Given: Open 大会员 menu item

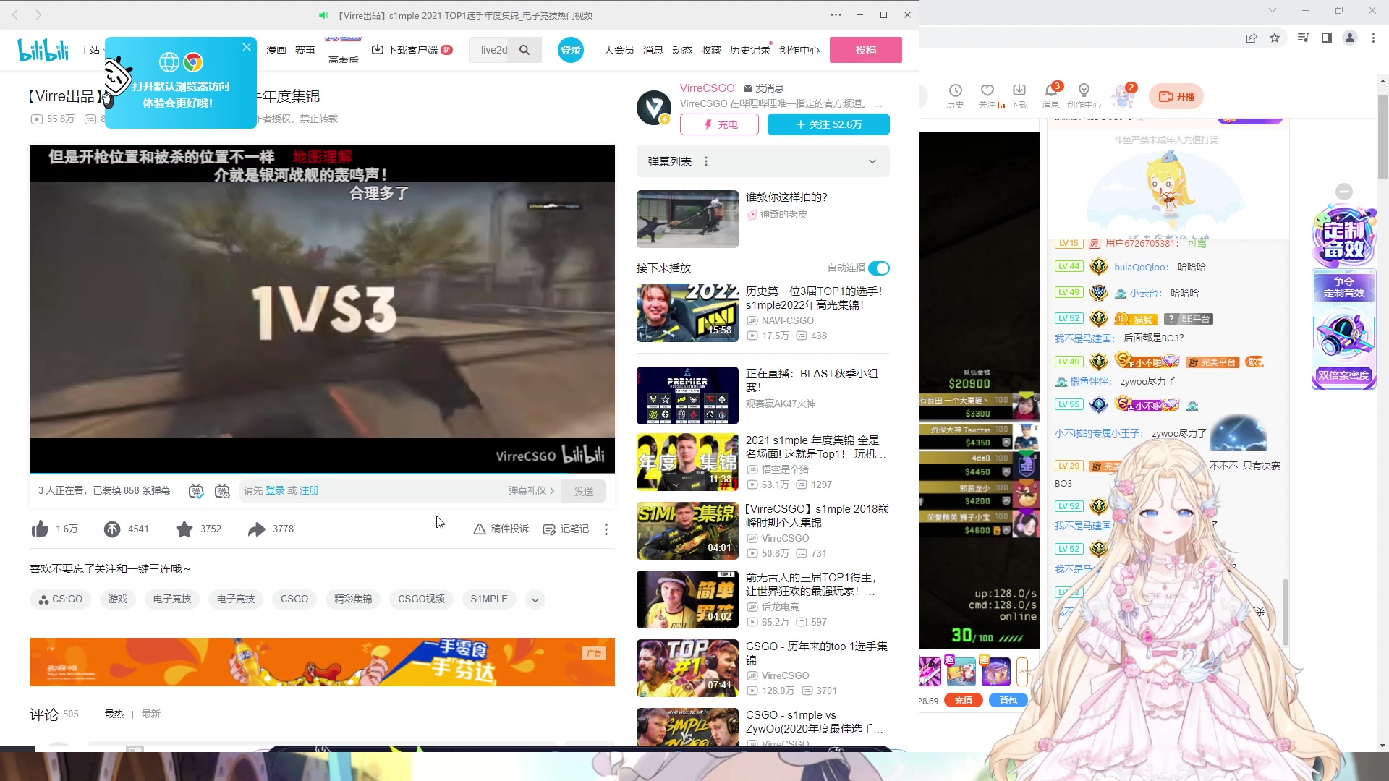Looking at the screenshot, I should coord(619,50).
